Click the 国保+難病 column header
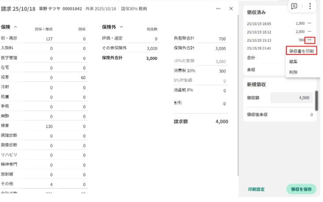 tap(44, 29)
